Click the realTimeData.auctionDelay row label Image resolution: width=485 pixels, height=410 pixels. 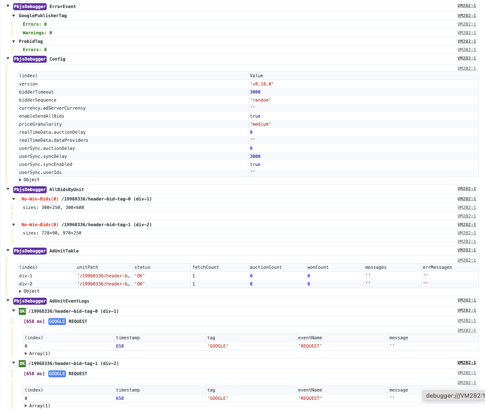(52, 132)
